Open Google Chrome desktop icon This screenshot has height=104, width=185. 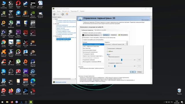pyautogui.click(x=3, y=44)
